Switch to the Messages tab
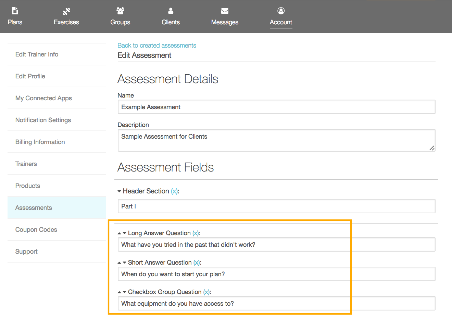 coord(225,16)
